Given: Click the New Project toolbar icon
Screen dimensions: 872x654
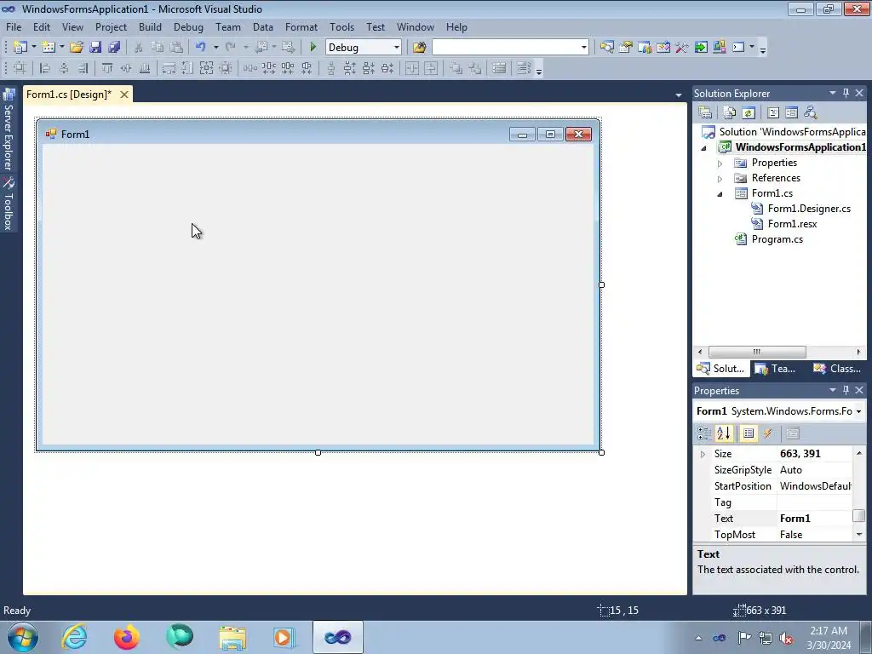Looking at the screenshot, I should point(20,48).
